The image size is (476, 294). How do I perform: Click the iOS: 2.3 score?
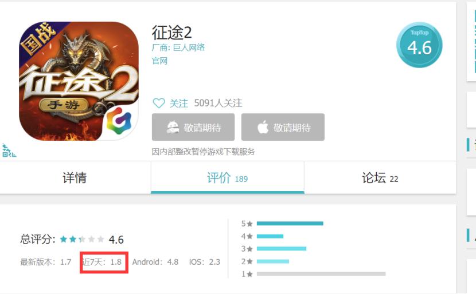pos(205,262)
